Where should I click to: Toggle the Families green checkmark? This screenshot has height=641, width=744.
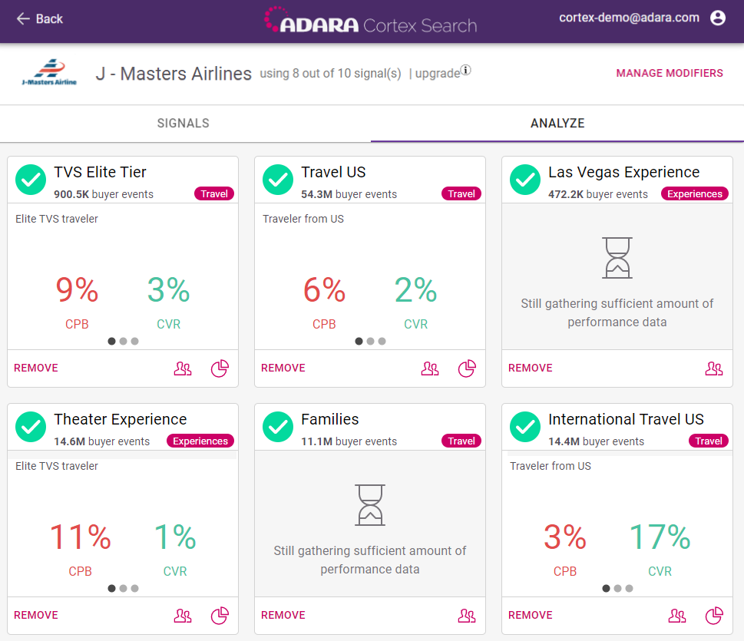pos(278,427)
